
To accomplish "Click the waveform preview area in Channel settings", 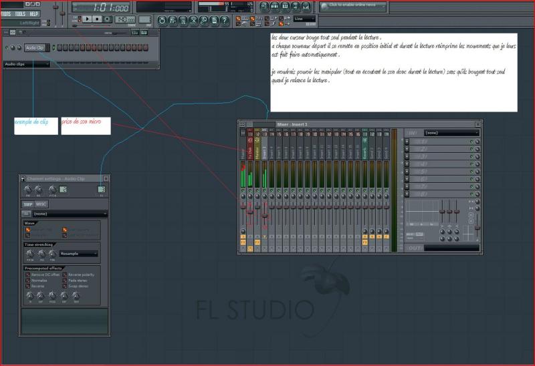I will point(65,321).
